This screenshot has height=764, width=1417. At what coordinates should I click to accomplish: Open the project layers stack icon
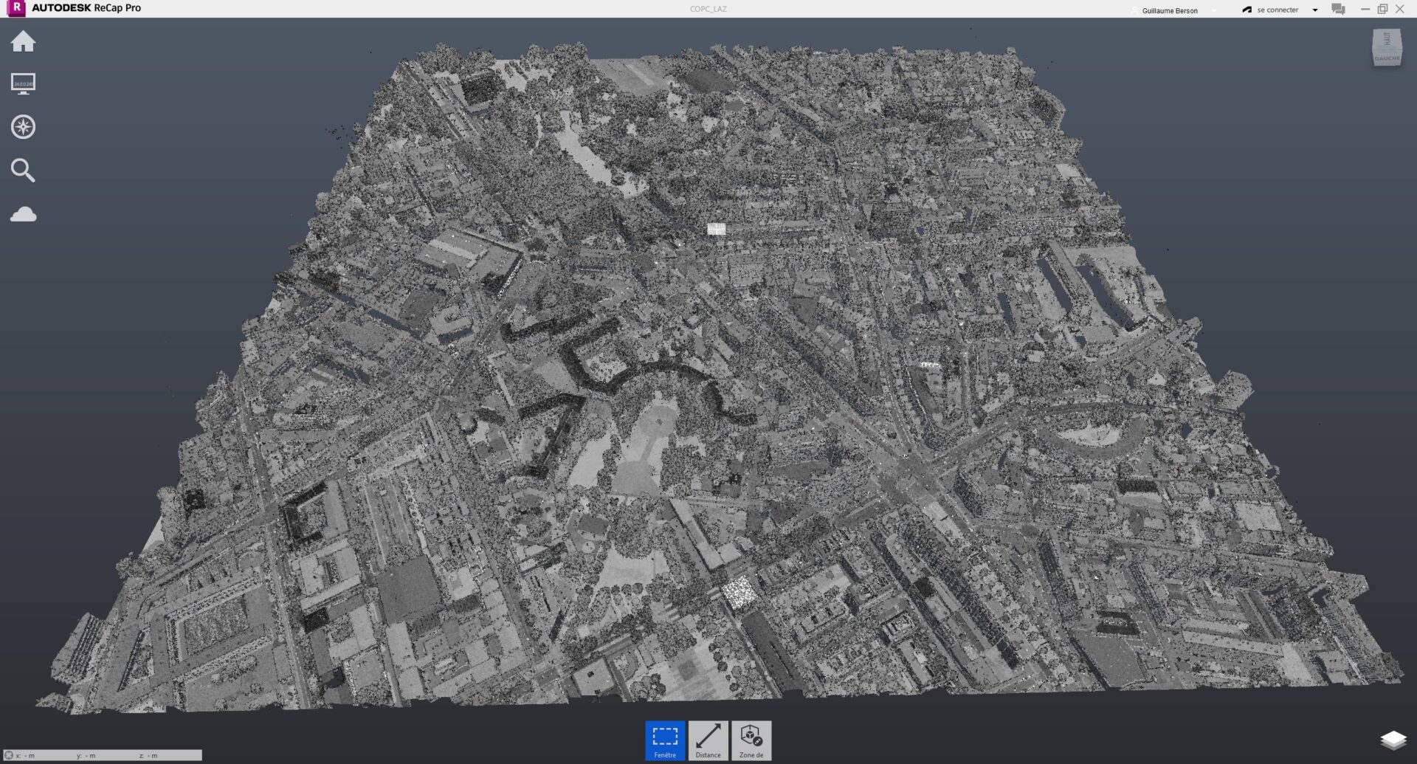tap(1393, 739)
